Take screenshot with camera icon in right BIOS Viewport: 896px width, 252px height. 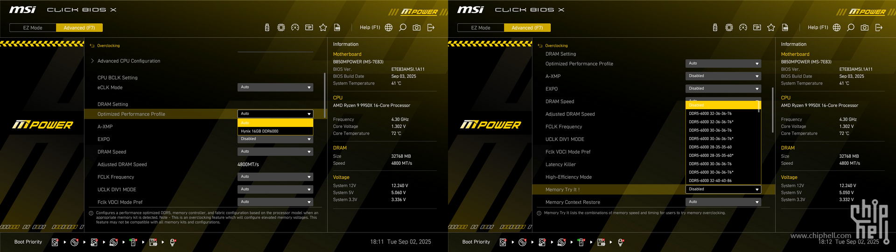pyautogui.click(x=865, y=28)
